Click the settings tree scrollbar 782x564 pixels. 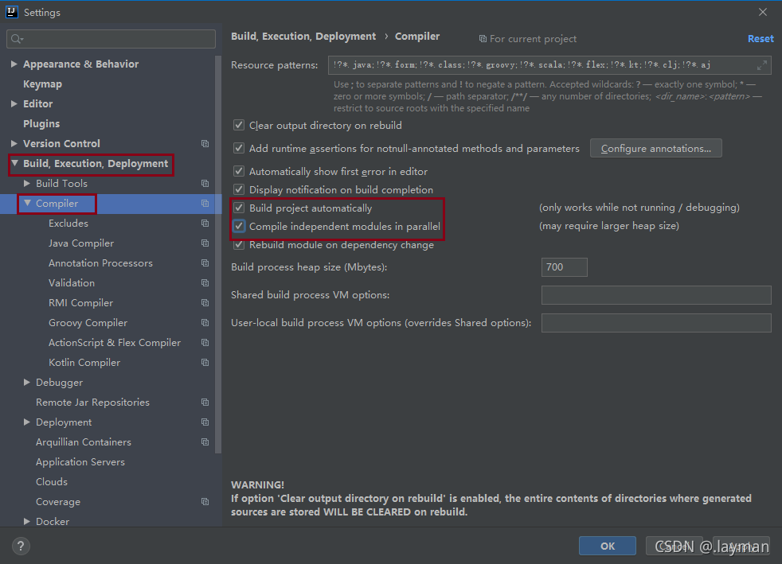tap(218, 254)
